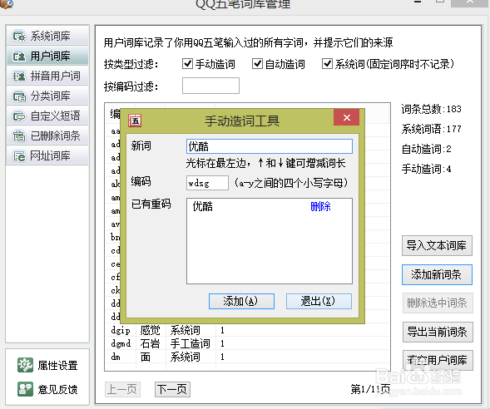Uncheck the 系统词 filter checkbox
490x409 pixels.
point(327,64)
